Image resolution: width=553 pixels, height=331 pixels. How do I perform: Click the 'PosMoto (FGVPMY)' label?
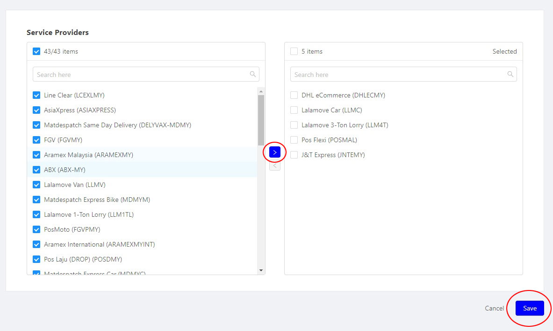72,229
